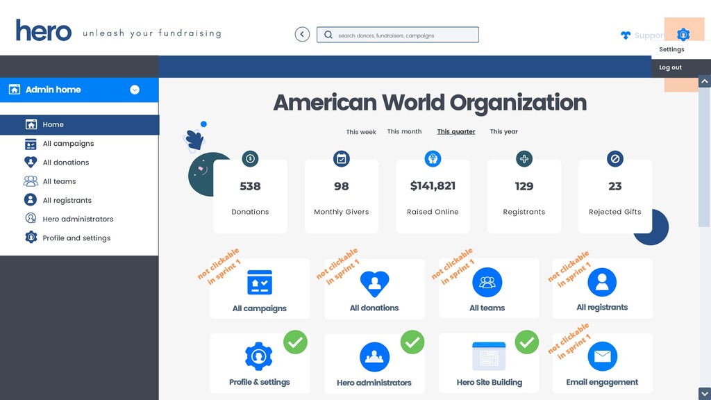The image size is (711, 400).
Task: Click the Home sidebar icon
Action: [x=31, y=124]
